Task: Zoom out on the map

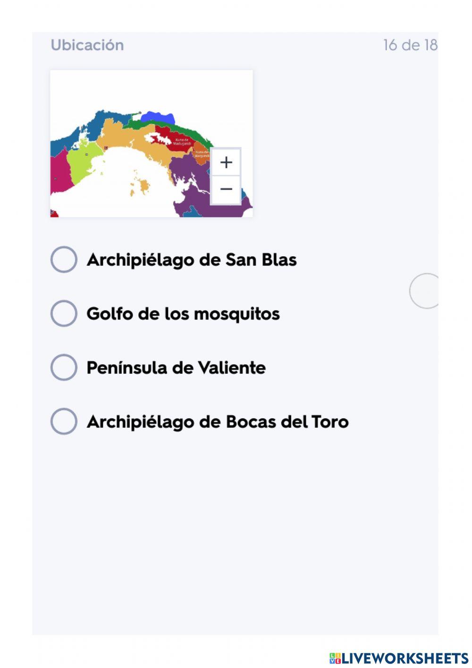Action: [x=226, y=189]
